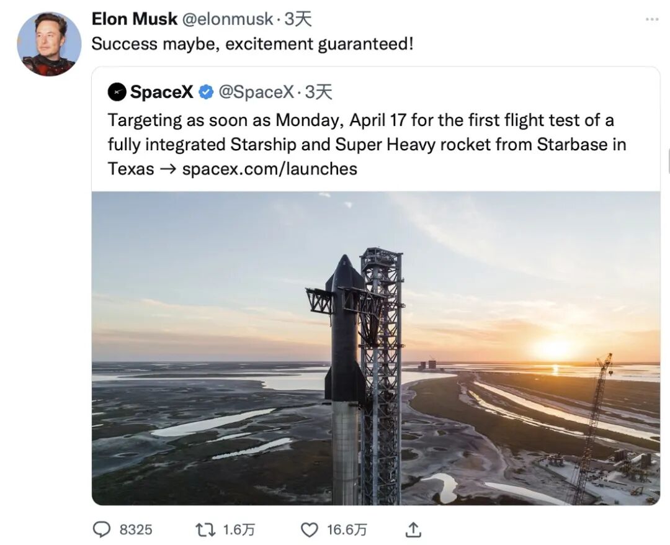Screen dimensions: 670x545
Task: Open the spacex.com/launches link
Action: 269,169
